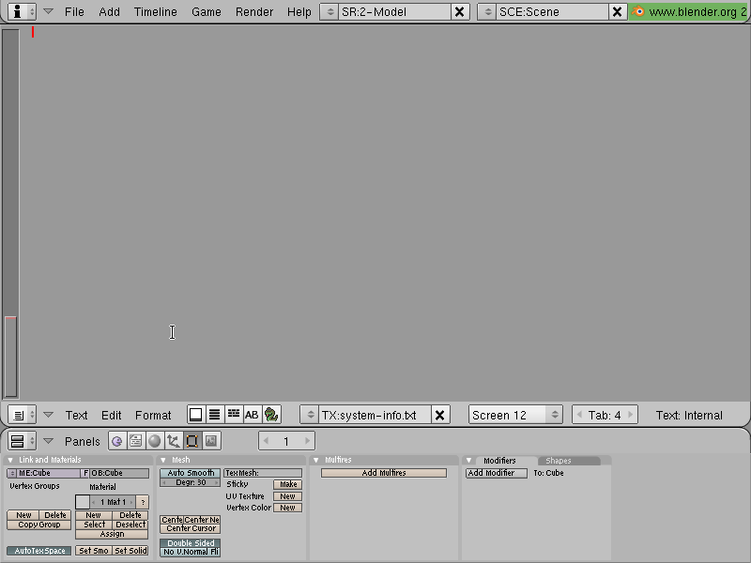
Task: Open the Script buttons context icon
Action: coord(135,441)
